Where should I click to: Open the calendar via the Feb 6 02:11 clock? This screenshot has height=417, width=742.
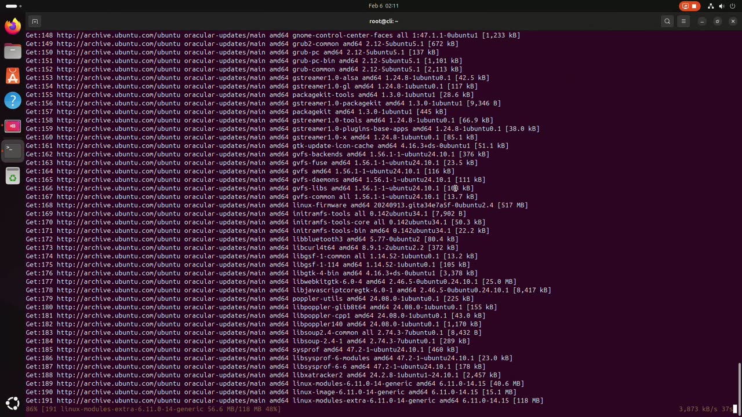pos(383,6)
